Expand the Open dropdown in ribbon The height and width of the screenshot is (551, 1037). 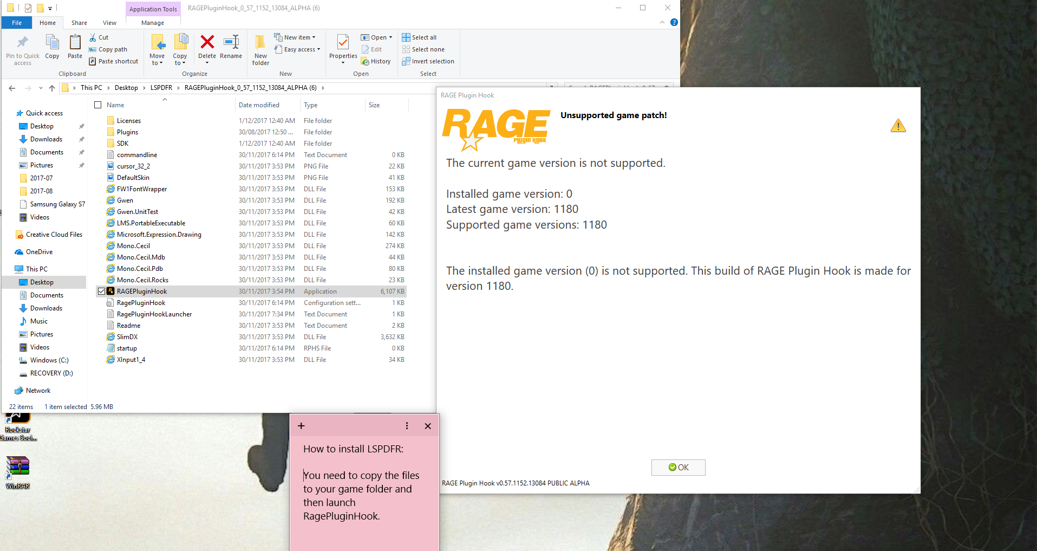point(390,37)
